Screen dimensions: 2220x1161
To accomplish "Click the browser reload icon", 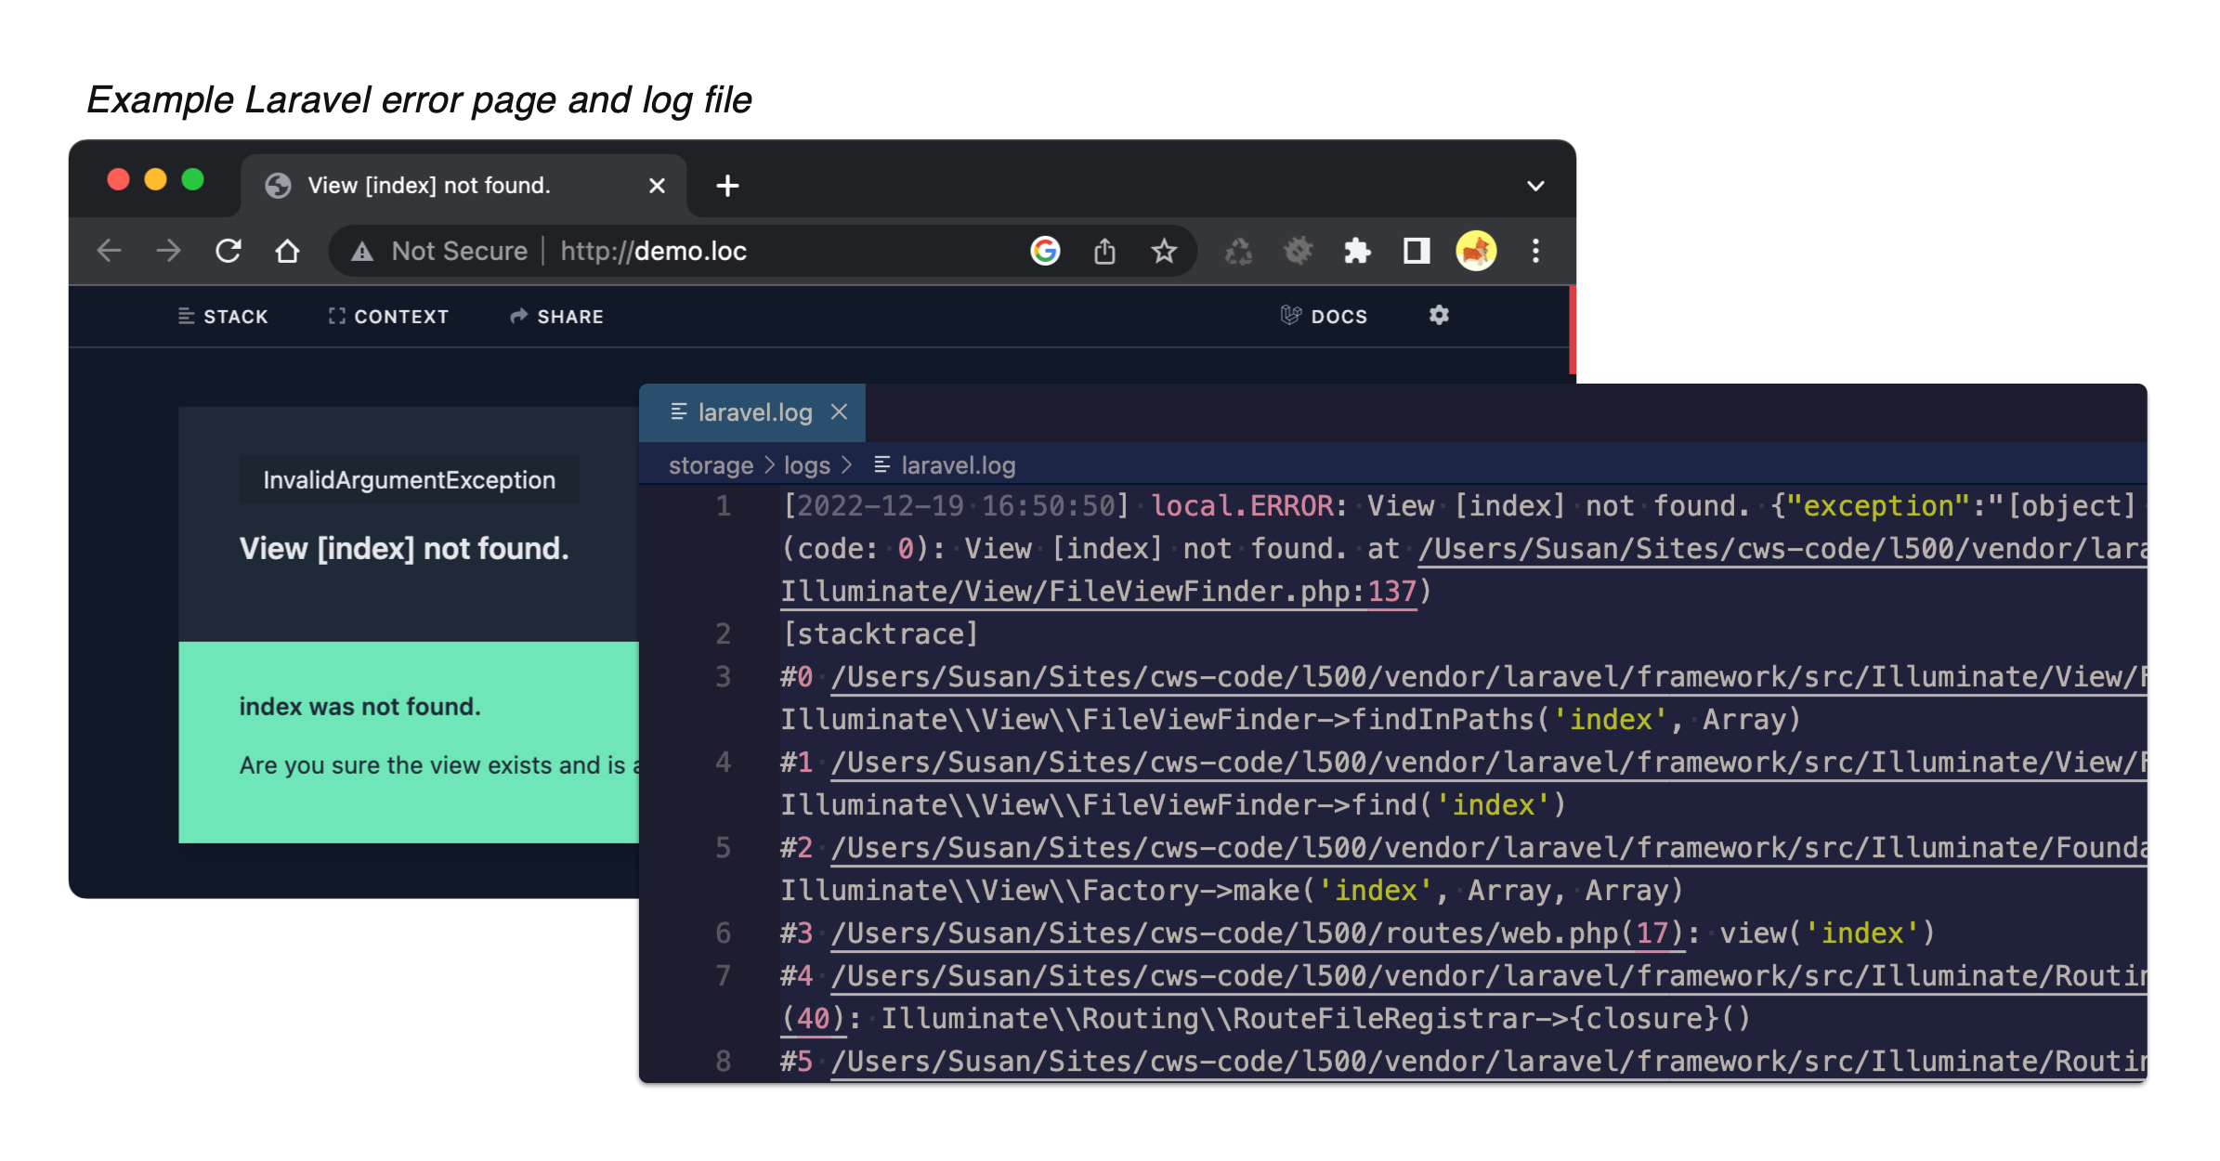I will click(x=229, y=251).
